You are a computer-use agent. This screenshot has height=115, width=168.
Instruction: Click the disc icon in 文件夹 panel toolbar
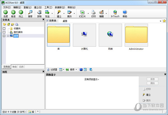(x=17, y=24)
